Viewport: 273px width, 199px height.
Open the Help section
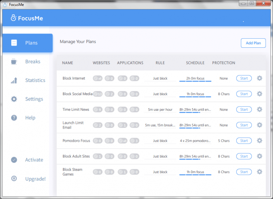coord(30,118)
